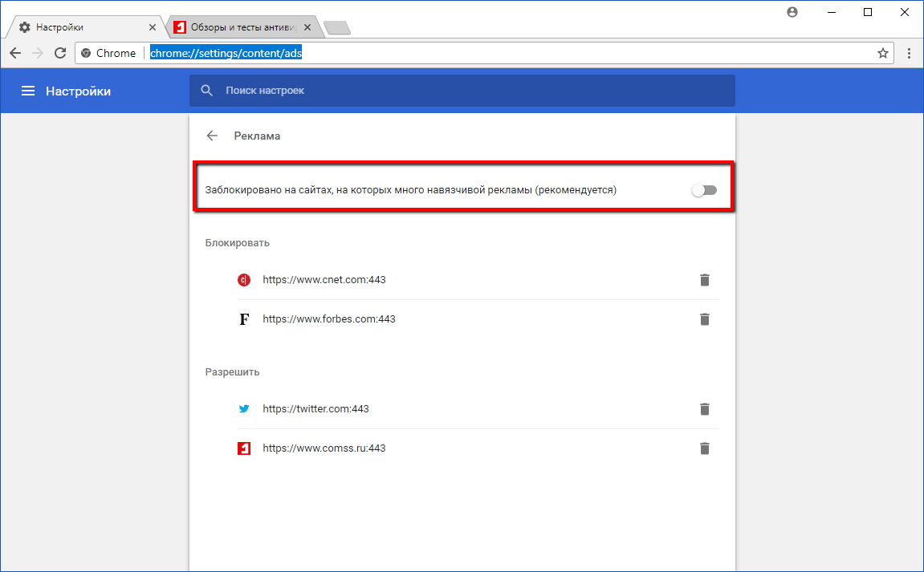
Task: Close the Обзоры и тесты tab
Action: (x=307, y=27)
